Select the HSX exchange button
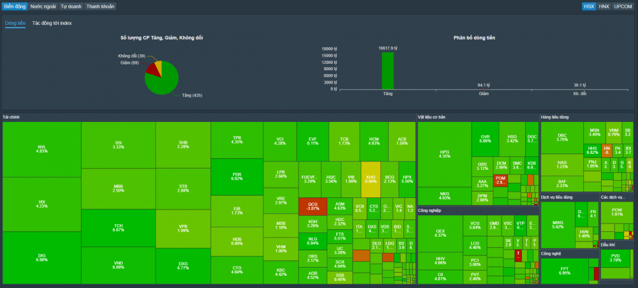638x288 pixels. 589,6
